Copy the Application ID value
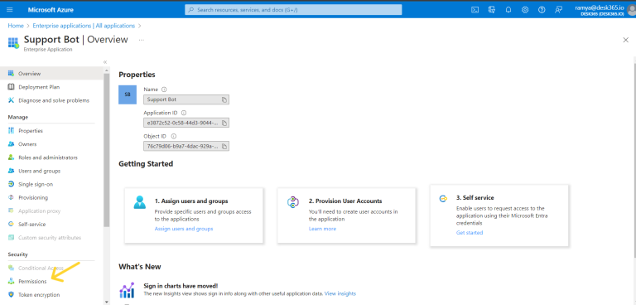The width and height of the screenshot is (636, 305). 224,123
